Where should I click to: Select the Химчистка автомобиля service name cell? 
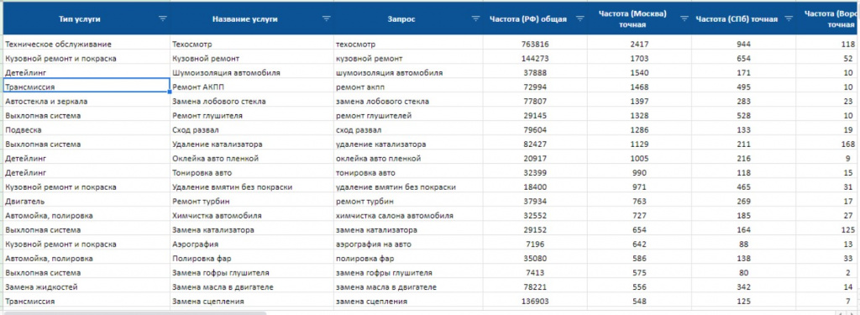252,215
